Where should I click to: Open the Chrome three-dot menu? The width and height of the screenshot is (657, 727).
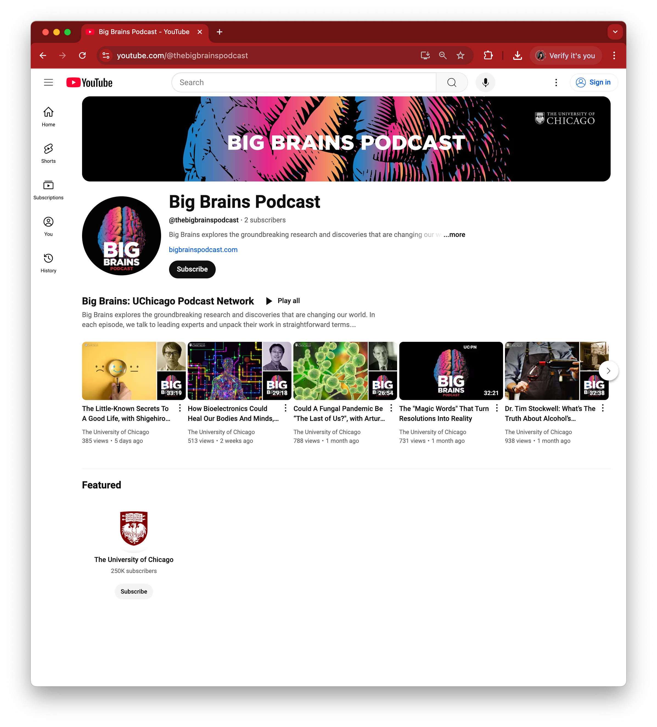pos(614,55)
